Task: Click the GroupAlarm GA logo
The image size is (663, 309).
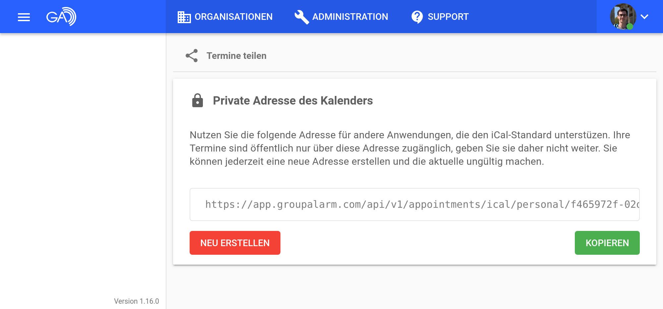Action: pos(61,17)
